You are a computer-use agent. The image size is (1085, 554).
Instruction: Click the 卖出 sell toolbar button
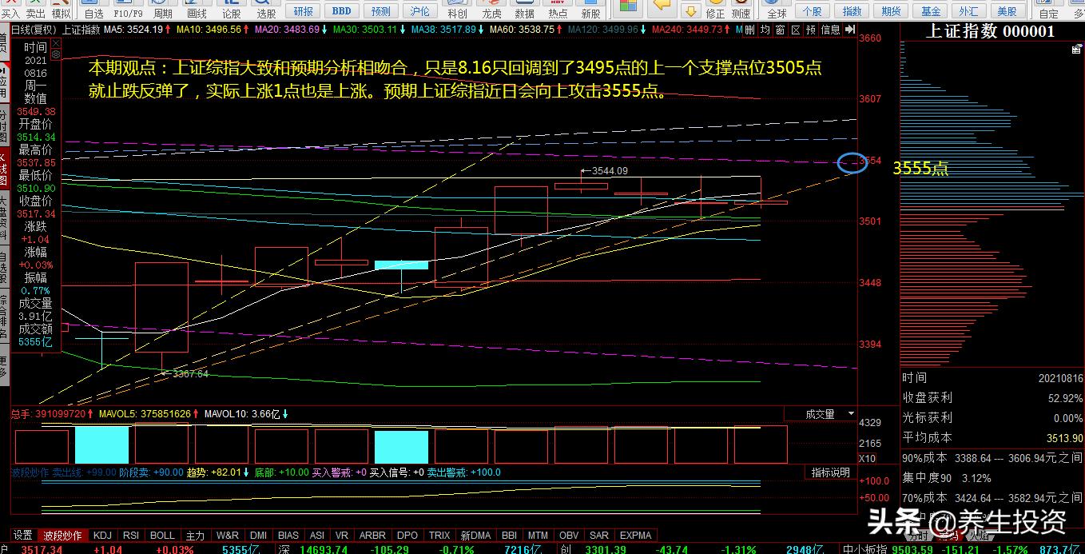[35, 10]
